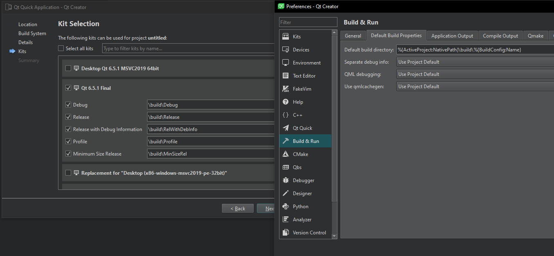Click monitor icon of the Replacement Desktop kit

click(76, 173)
